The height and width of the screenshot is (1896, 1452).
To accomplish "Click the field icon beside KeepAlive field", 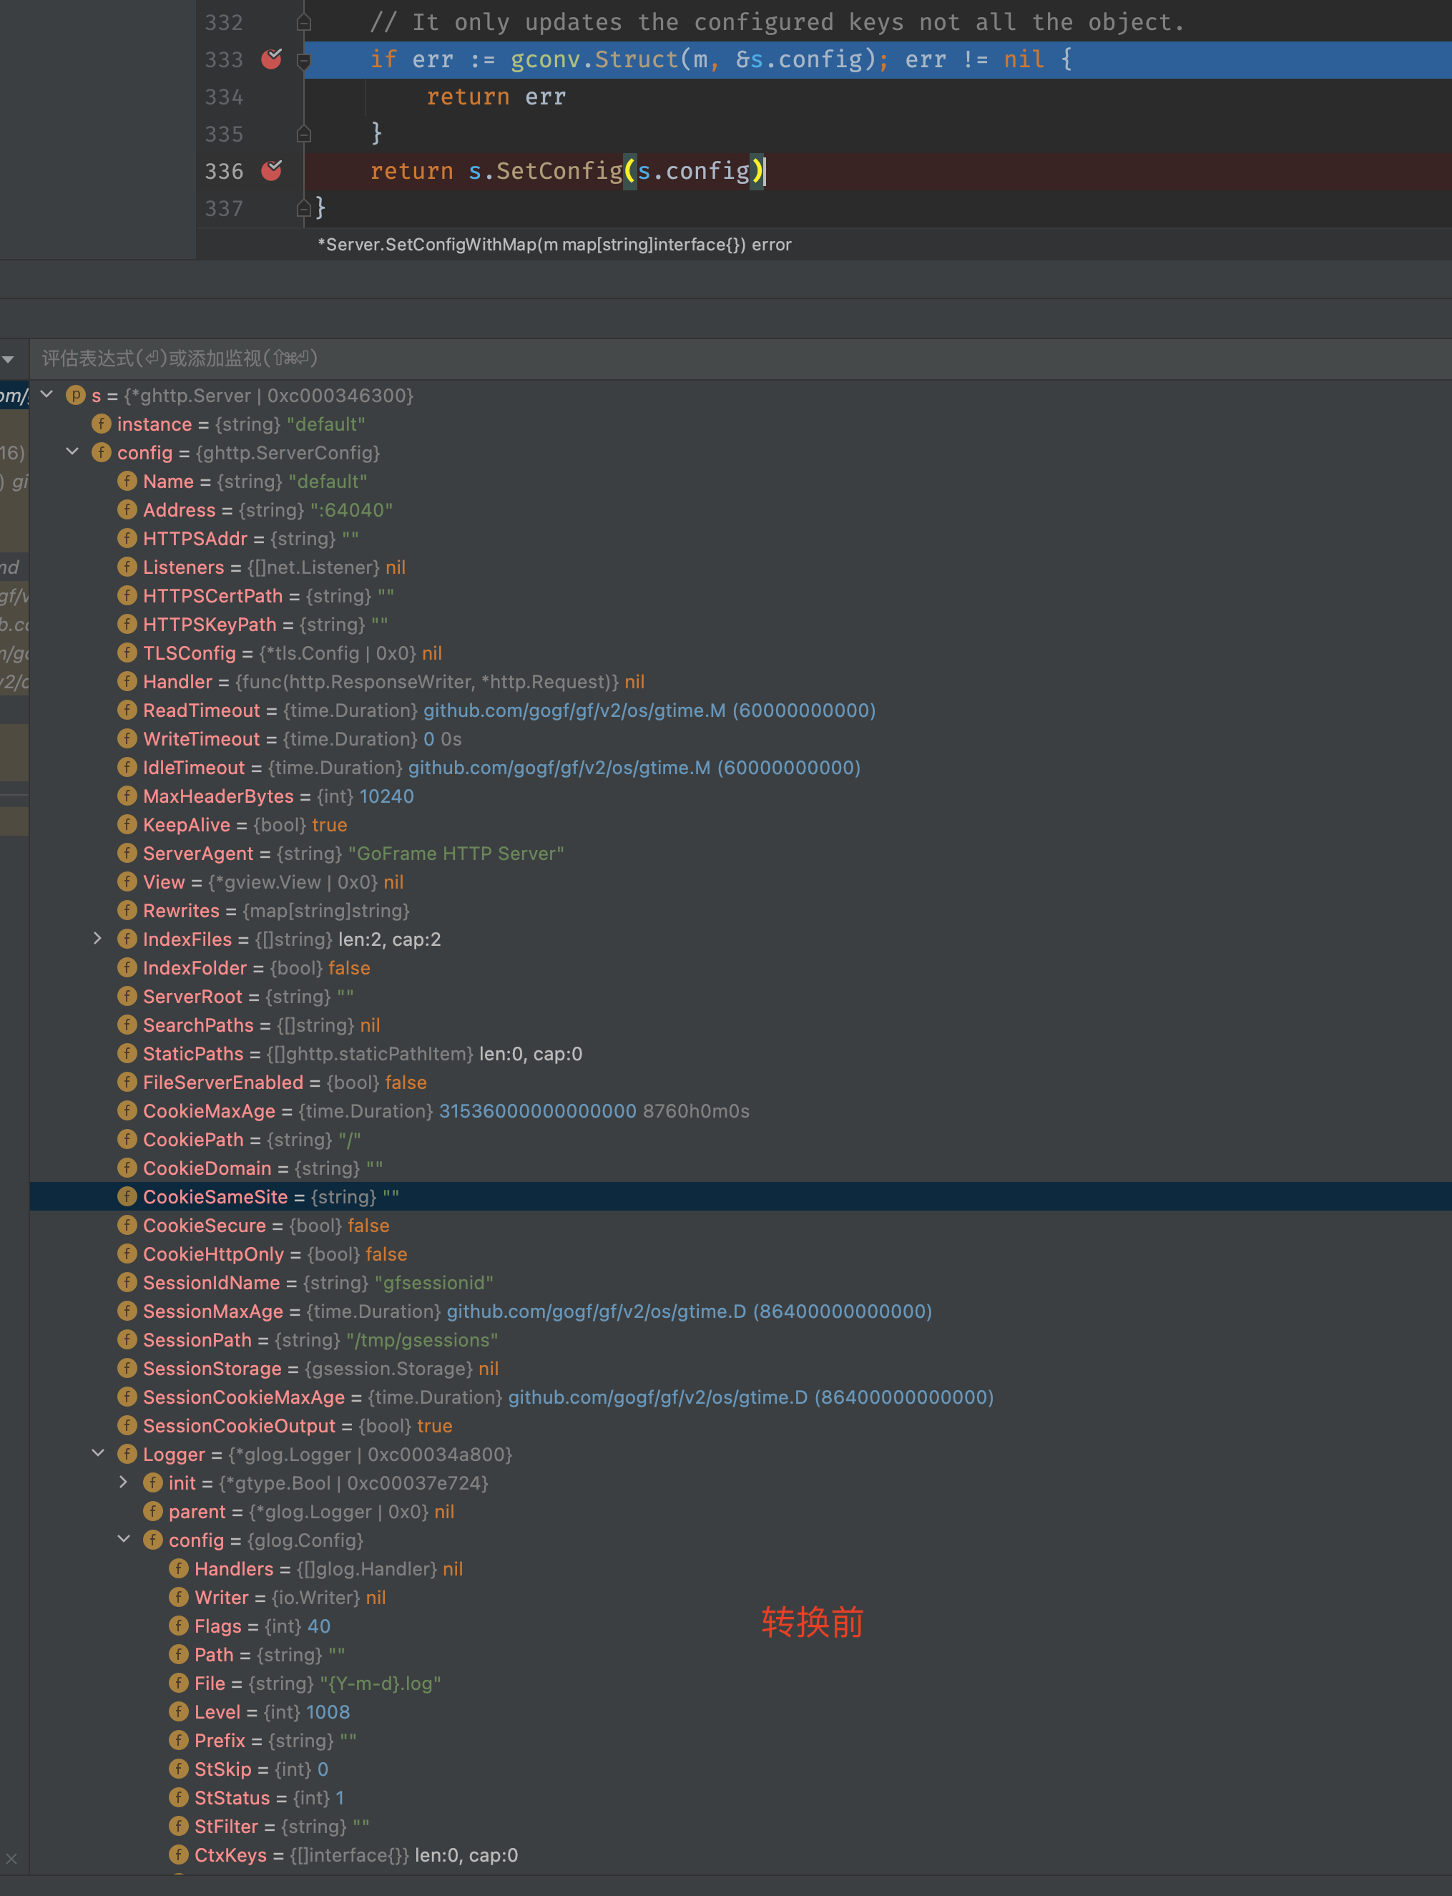I will point(127,825).
